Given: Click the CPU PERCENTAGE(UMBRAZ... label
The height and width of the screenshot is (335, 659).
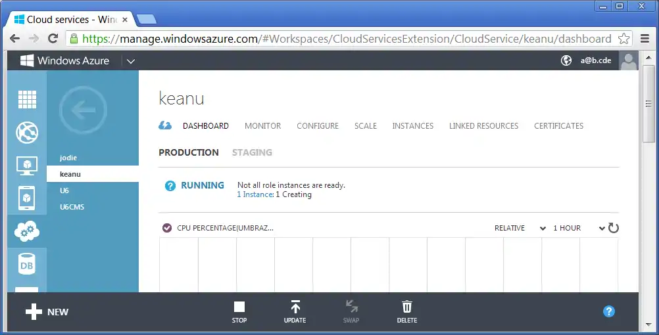Looking at the screenshot, I should [226, 228].
